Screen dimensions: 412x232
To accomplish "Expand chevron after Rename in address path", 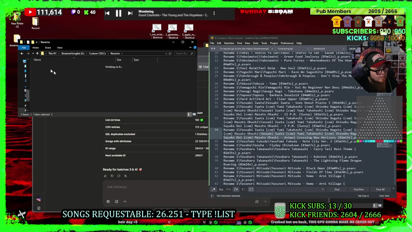I will coord(122,53).
